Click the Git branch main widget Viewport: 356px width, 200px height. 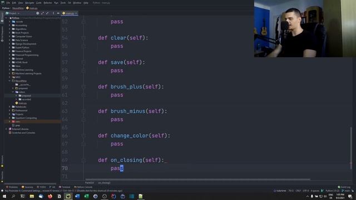coord(346,191)
